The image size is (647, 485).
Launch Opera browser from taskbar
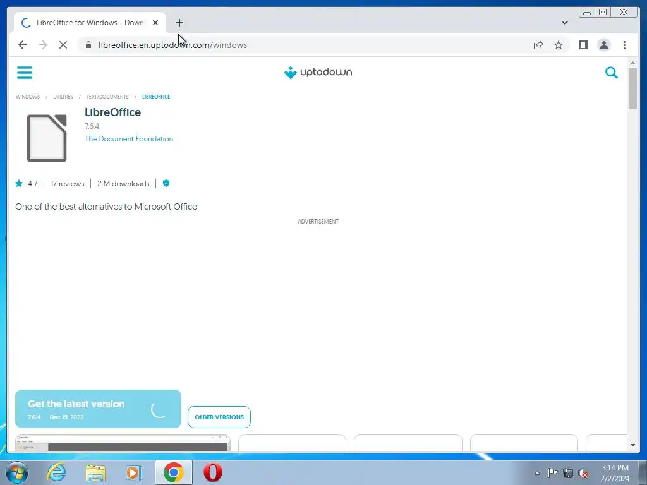[x=213, y=472]
